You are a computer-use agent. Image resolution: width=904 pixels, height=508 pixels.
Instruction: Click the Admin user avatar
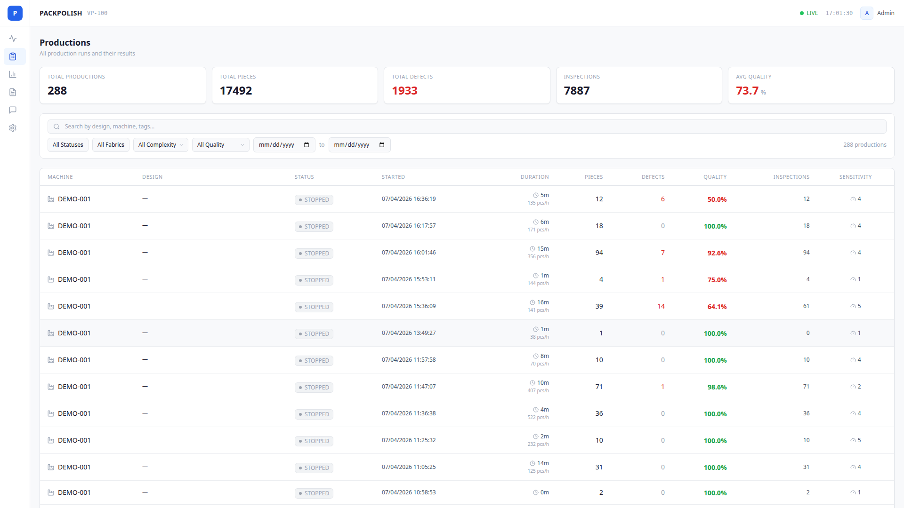tap(867, 13)
